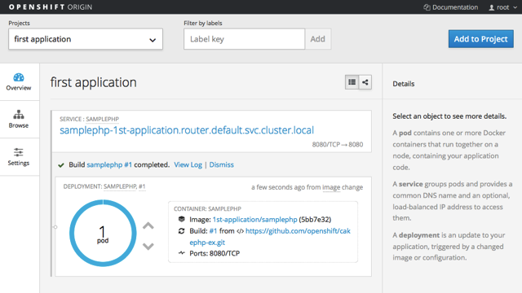Click the image layers icon
This screenshot has height=293, width=522.
pos(181,219)
